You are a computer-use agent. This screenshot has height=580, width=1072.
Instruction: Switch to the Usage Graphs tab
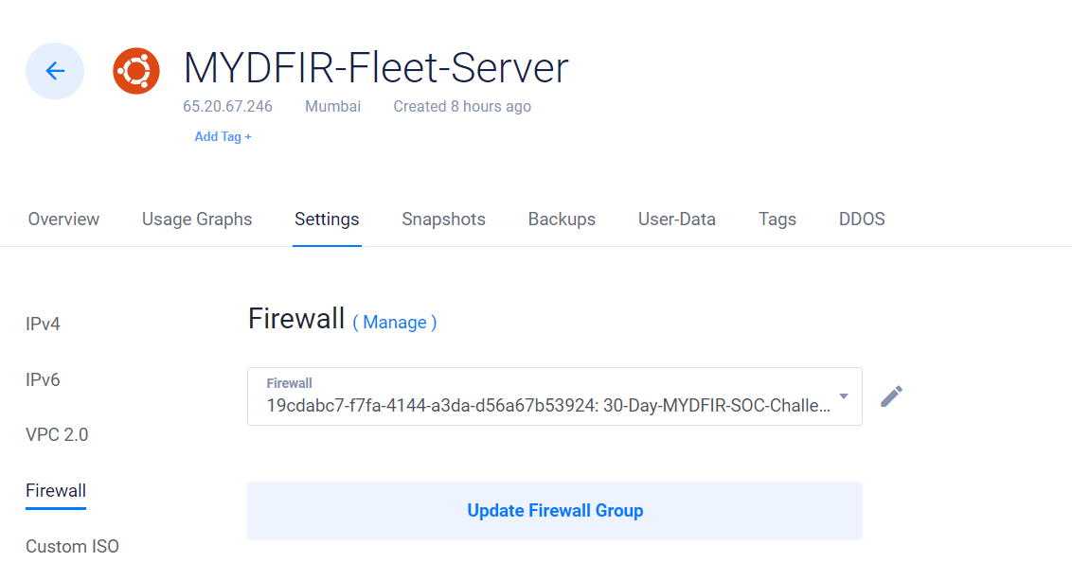(197, 220)
